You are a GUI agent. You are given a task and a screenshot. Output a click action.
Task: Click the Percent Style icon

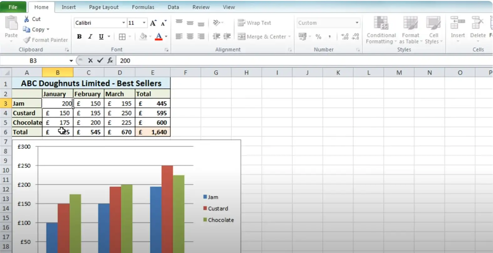(x=318, y=37)
